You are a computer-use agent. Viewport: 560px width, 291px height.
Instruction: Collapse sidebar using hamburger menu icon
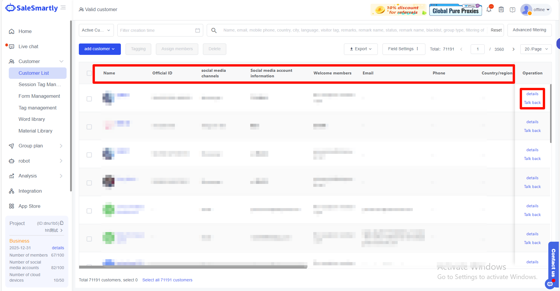[63, 8]
